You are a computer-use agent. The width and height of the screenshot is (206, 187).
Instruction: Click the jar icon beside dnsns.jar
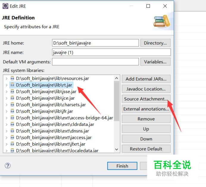pos(12,131)
